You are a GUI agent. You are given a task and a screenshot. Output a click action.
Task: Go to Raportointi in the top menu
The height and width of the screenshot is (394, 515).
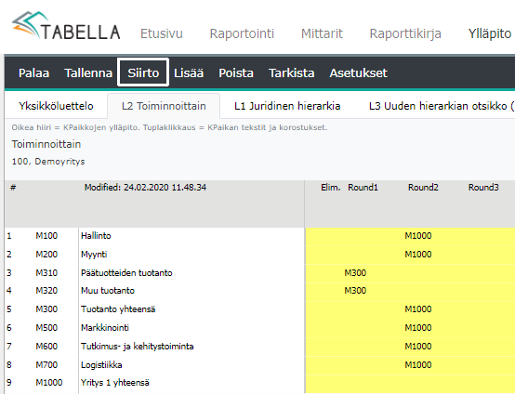pyautogui.click(x=242, y=33)
